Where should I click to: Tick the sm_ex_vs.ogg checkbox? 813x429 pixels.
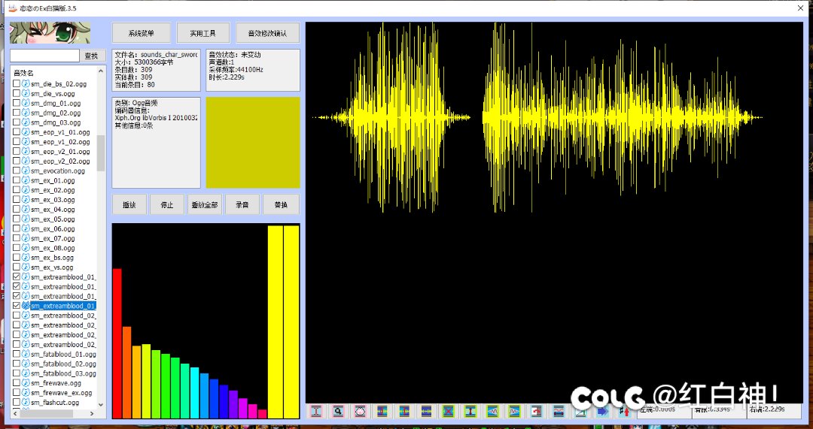pos(17,267)
